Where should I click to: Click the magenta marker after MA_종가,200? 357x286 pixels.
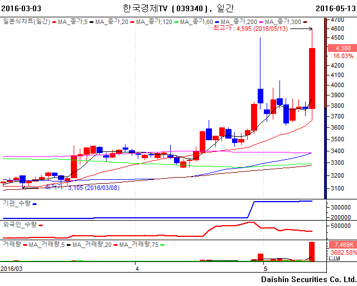[261, 22]
